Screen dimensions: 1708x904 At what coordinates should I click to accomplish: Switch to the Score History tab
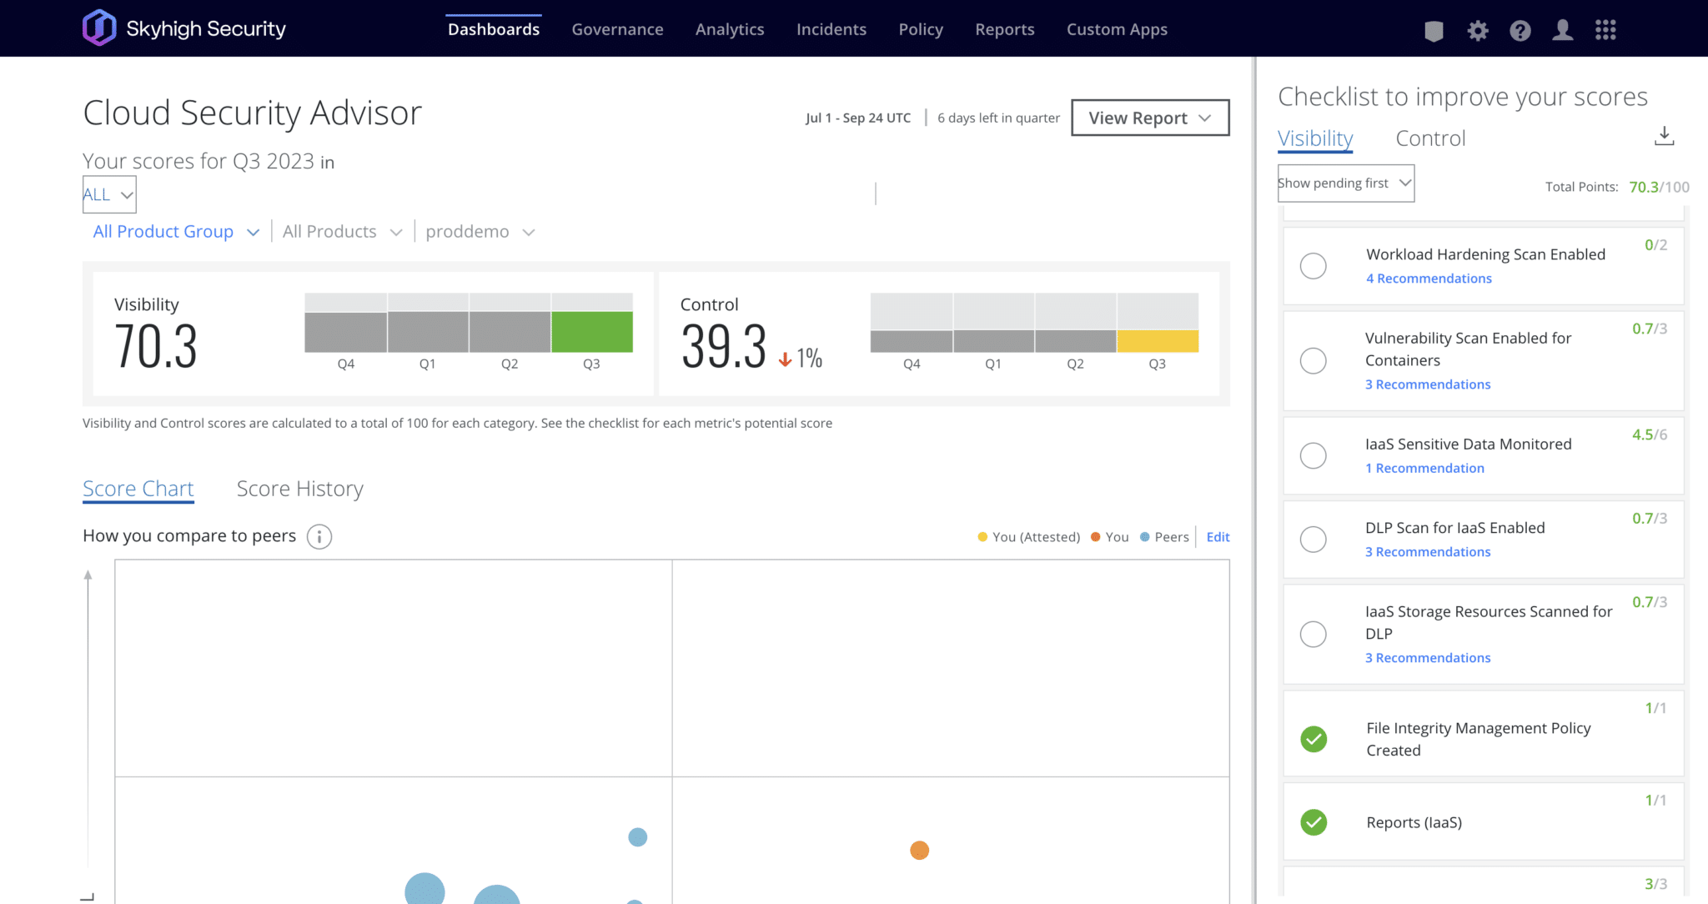(299, 489)
